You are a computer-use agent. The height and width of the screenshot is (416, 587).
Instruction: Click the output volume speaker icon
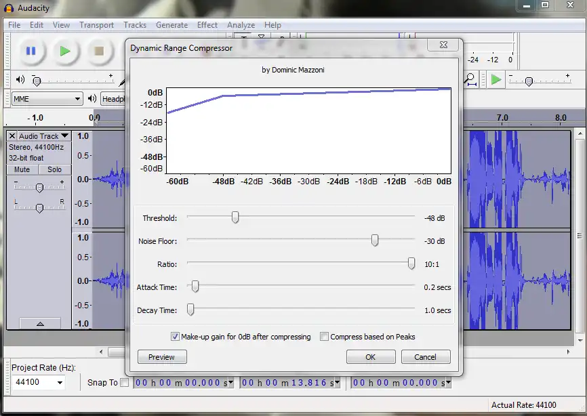20,79
